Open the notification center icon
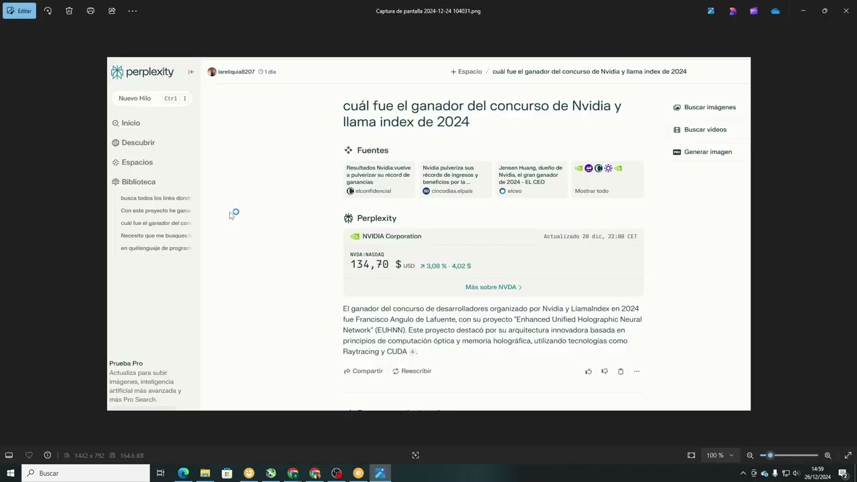The height and width of the screenshot is (482, 857). point(843,473)
